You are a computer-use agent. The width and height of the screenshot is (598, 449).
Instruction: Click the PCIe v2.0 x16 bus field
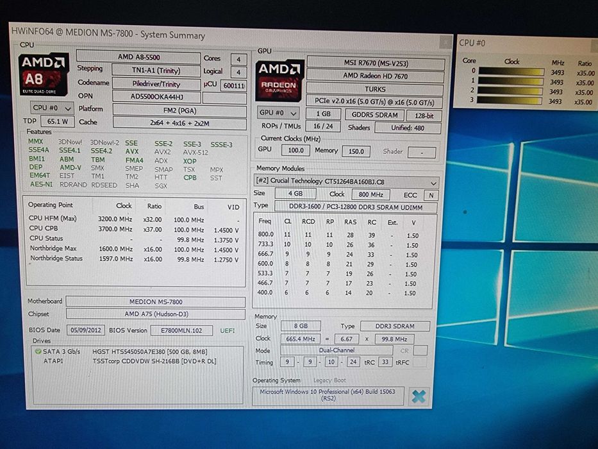click(374, 103)
